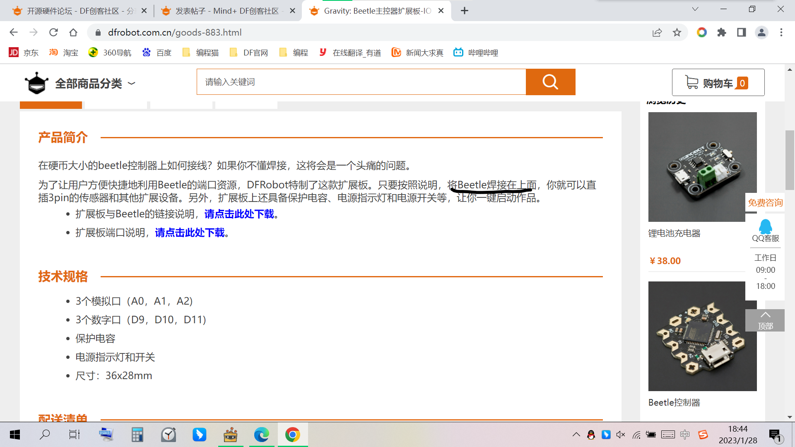
Task: Open the Beetle控制器 product title
Action: coord(674,402)
